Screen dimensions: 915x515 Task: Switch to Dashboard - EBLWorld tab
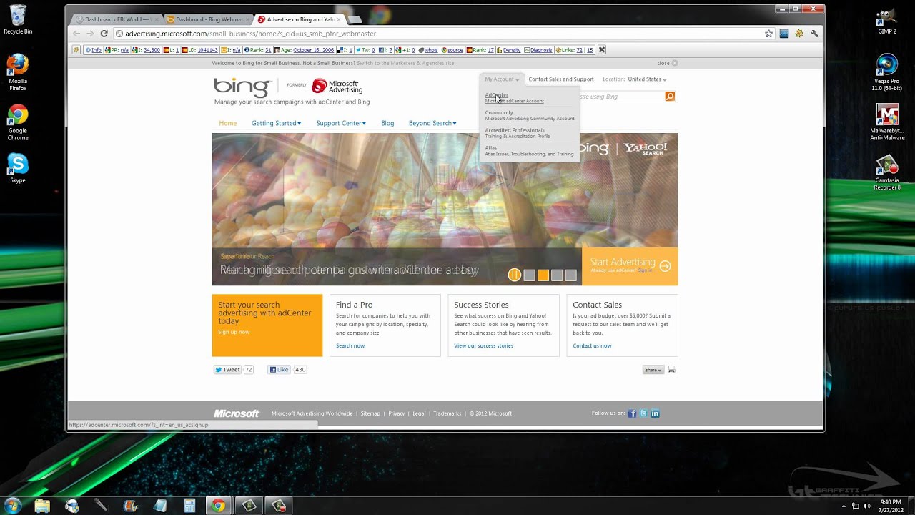tap(117, 19)
